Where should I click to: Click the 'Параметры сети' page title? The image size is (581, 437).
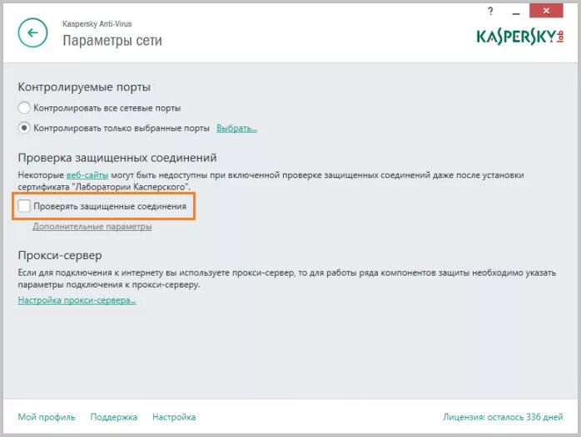click(x=112, y=41)
